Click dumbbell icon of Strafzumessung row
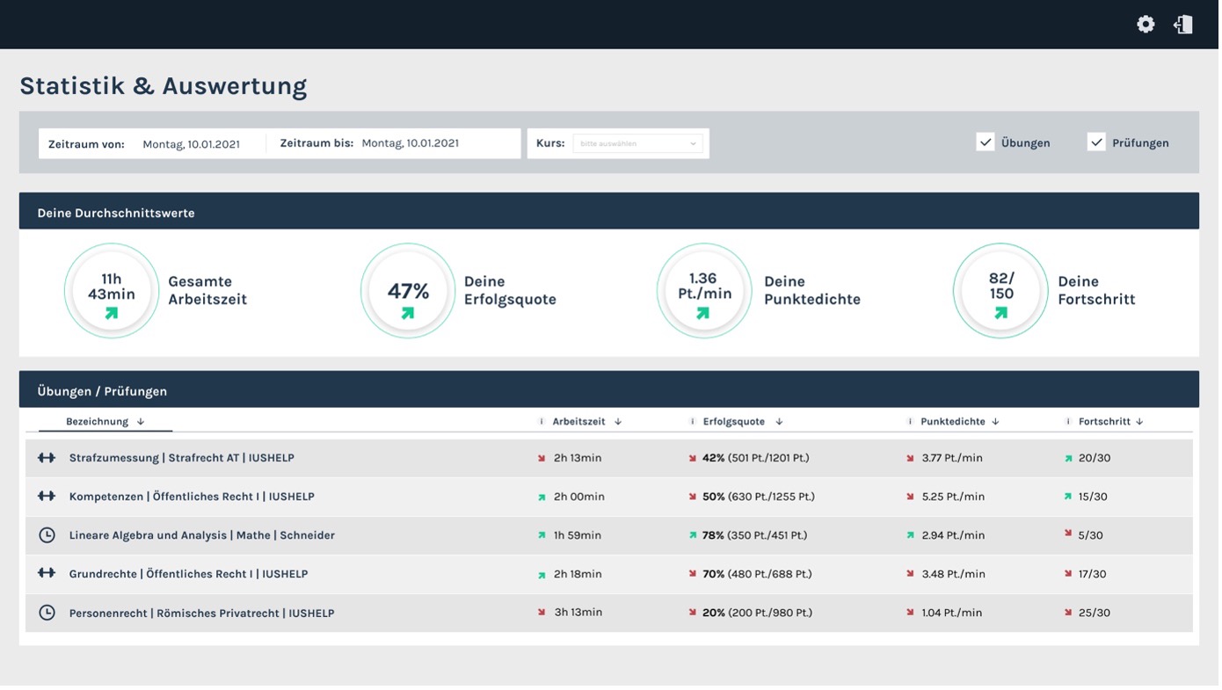The image size is (1222, 690). (x=47, y=458)
